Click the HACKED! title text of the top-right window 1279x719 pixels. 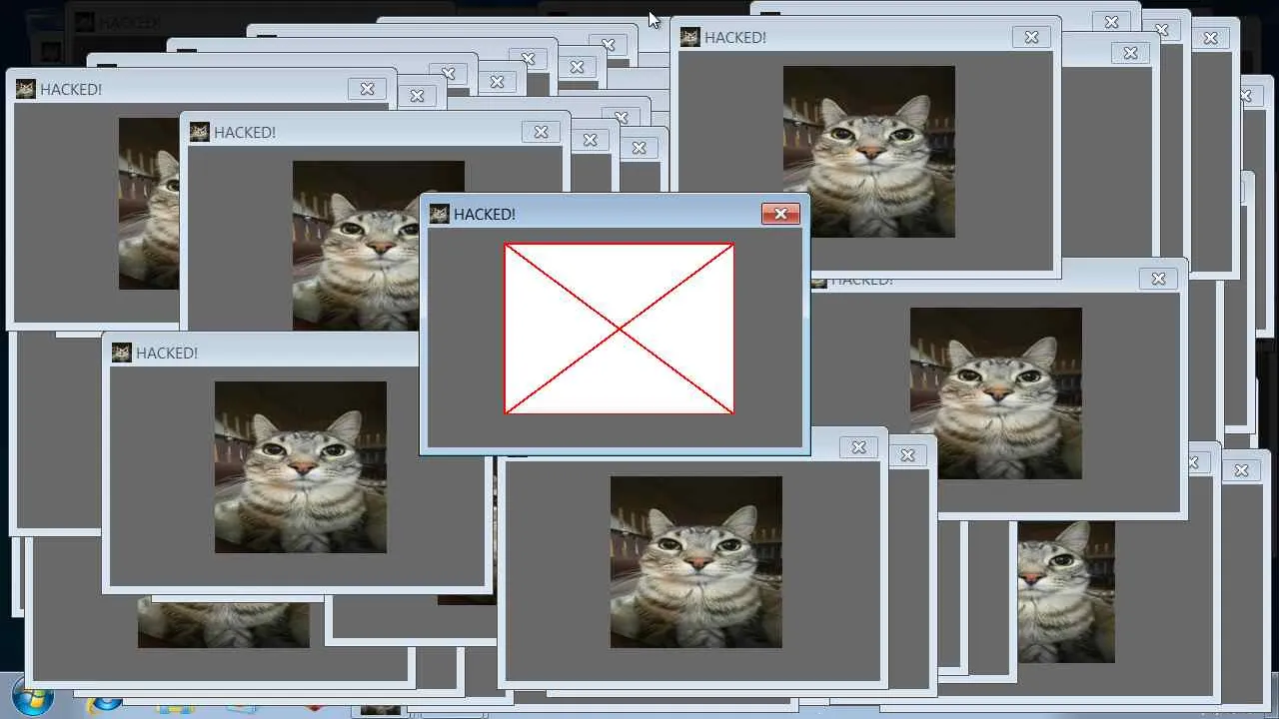click(735, 37)
